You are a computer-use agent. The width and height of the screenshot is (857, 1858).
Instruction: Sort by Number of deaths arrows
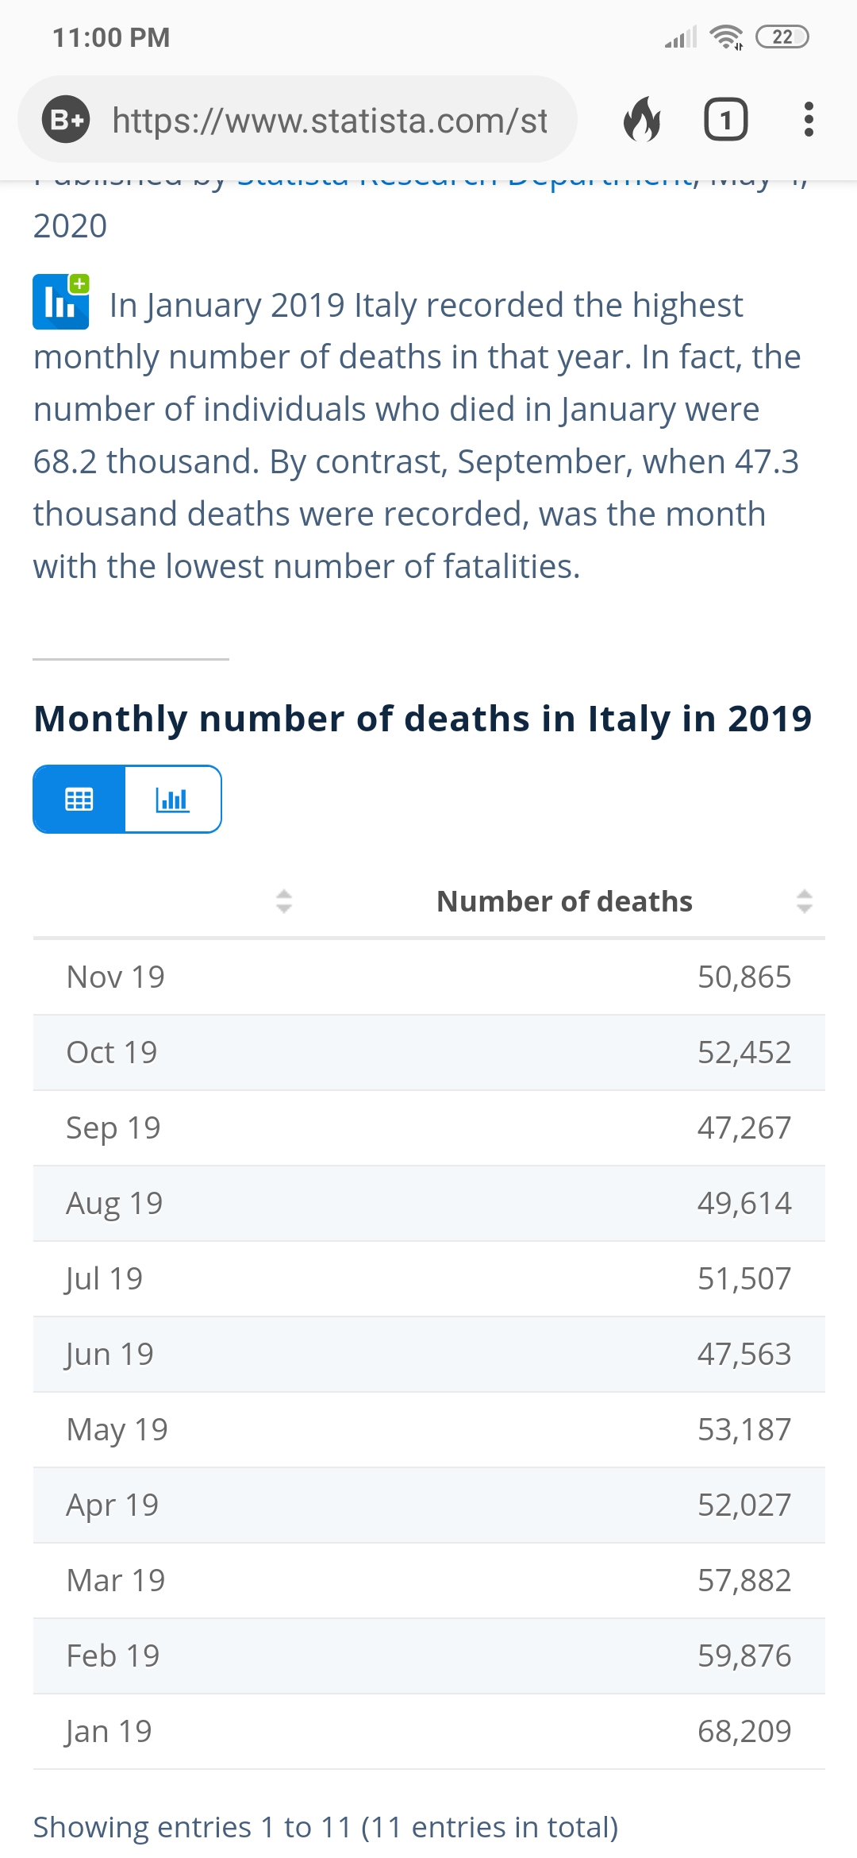click(804, 901)
